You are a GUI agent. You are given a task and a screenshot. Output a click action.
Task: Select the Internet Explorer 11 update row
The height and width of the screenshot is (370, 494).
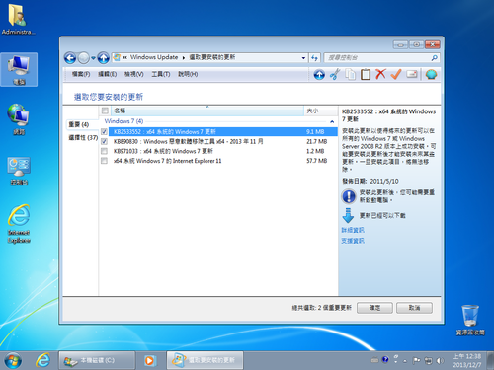(167, 161)
